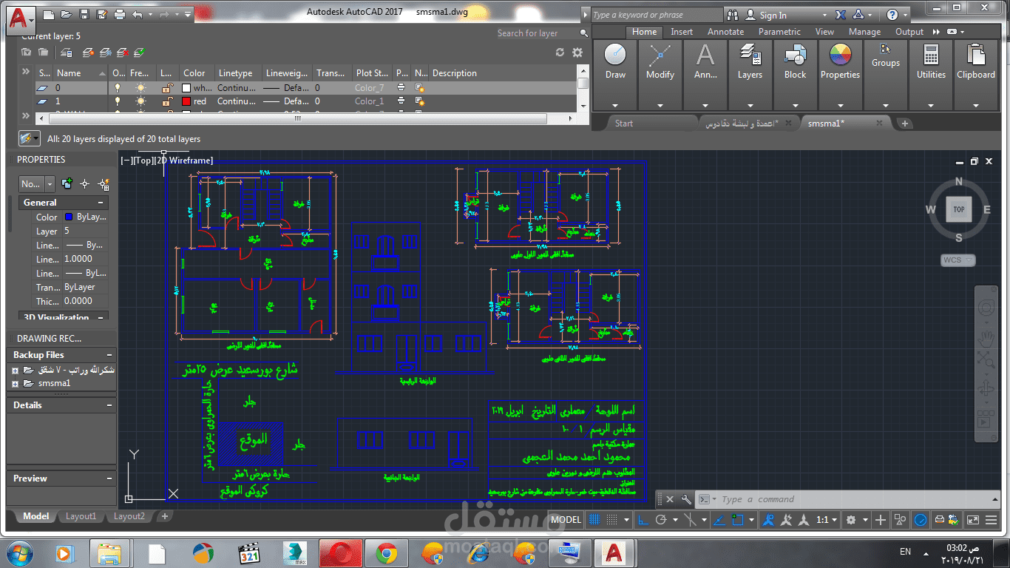Click the MODEL space button in status bar
This screenshot has height=568, width=1010.
point(566,520)
